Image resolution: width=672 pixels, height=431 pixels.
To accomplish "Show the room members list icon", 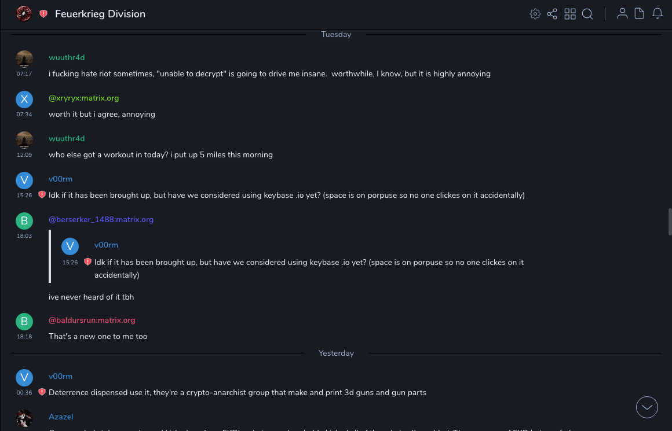I will click(622, 14).
